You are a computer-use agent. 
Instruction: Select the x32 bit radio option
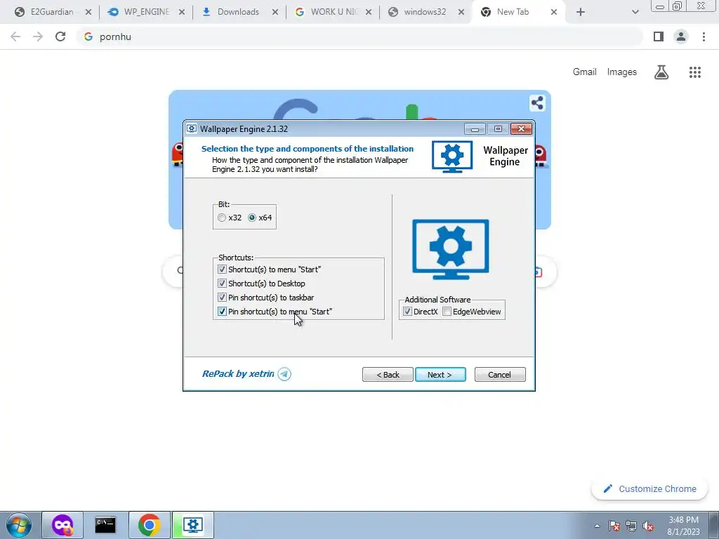click(x=222, y=218)
